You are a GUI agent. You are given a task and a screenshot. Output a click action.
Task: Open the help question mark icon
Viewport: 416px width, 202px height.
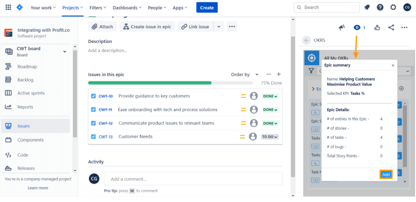tap(380, 8)
